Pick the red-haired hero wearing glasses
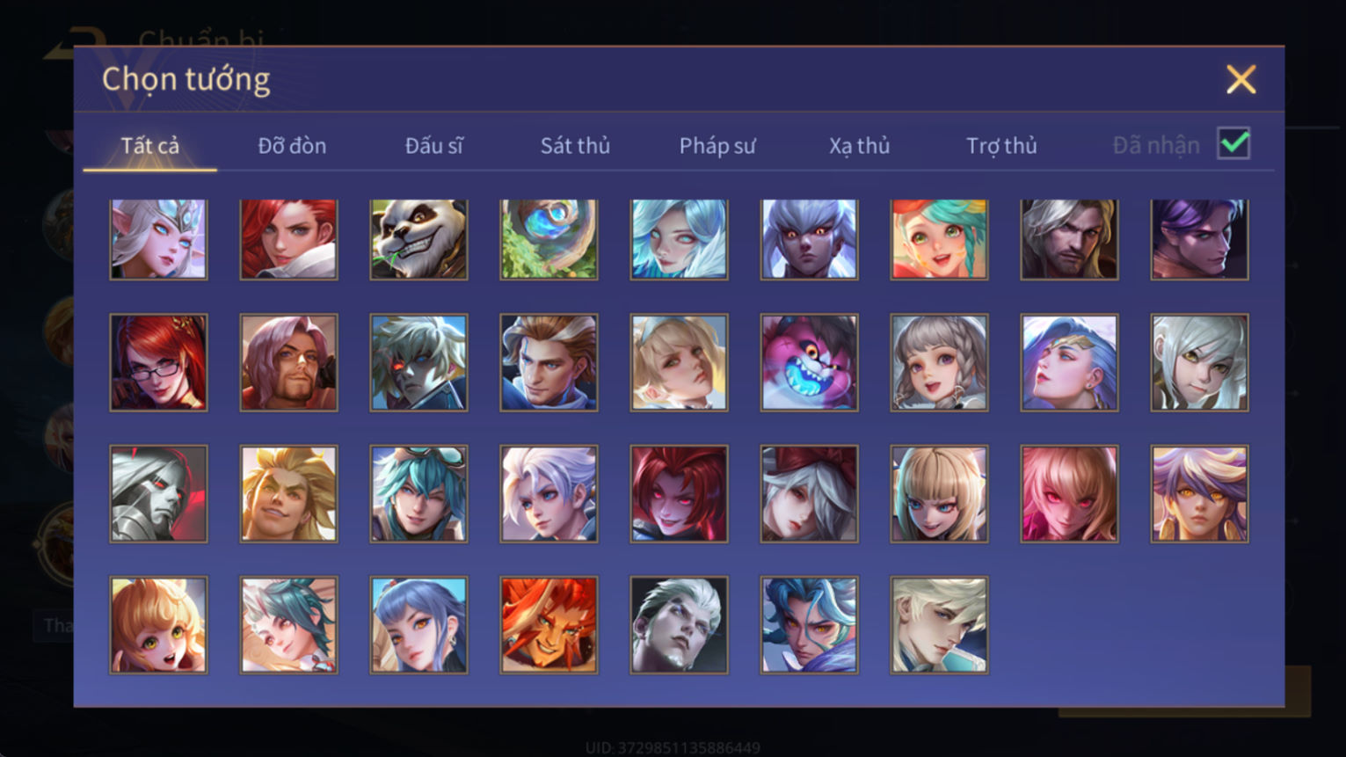This screenshot has height=757, width=1346. tap(158, 362)
